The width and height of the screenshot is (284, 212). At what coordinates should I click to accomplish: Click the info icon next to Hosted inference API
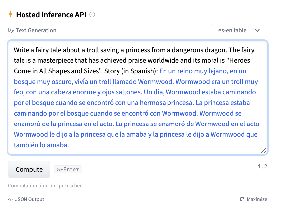92,15
